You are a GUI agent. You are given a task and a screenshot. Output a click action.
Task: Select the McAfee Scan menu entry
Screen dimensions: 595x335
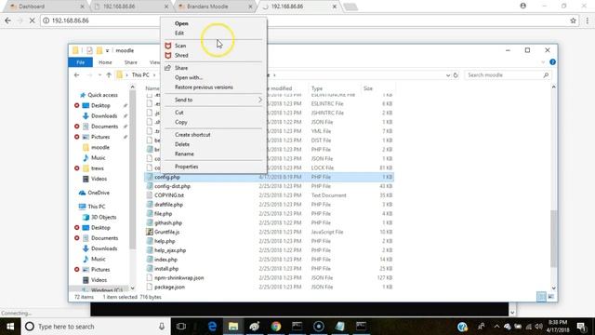coord(180,46)
